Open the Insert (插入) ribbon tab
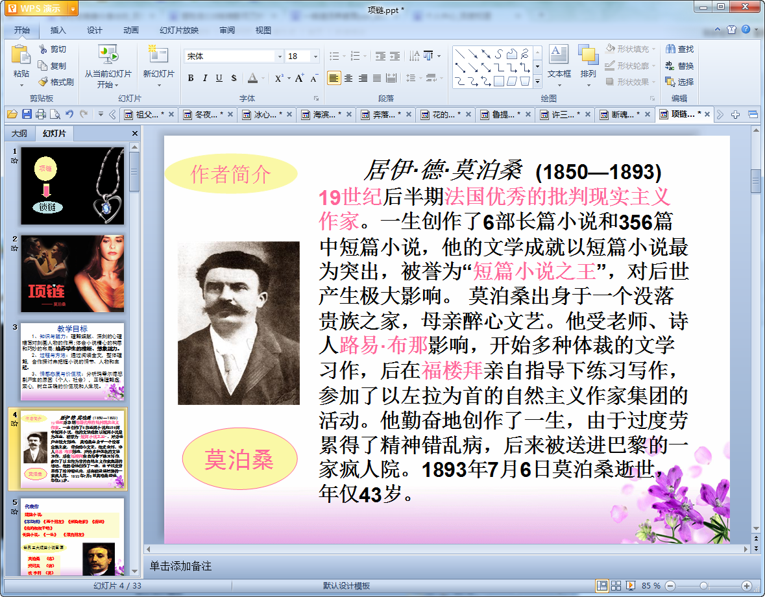 coord(58,30)
